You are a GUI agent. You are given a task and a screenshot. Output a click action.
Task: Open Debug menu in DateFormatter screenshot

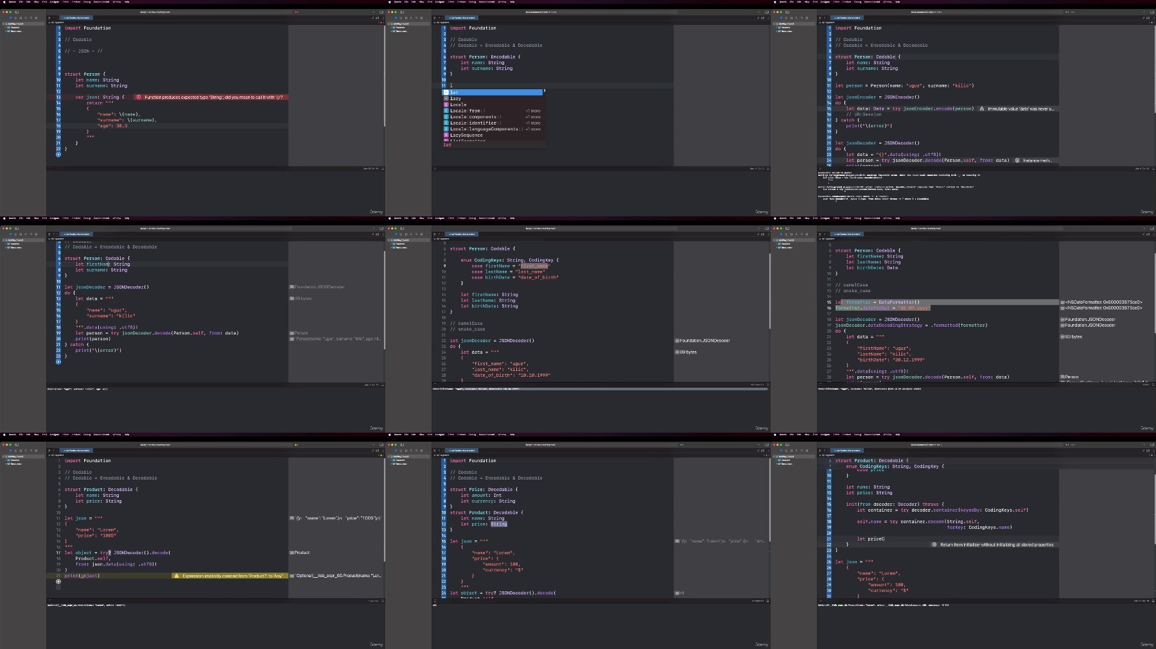pos(857,218)
